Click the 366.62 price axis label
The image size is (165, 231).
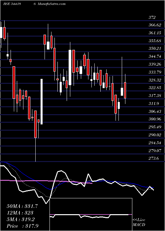pos(155,25)
